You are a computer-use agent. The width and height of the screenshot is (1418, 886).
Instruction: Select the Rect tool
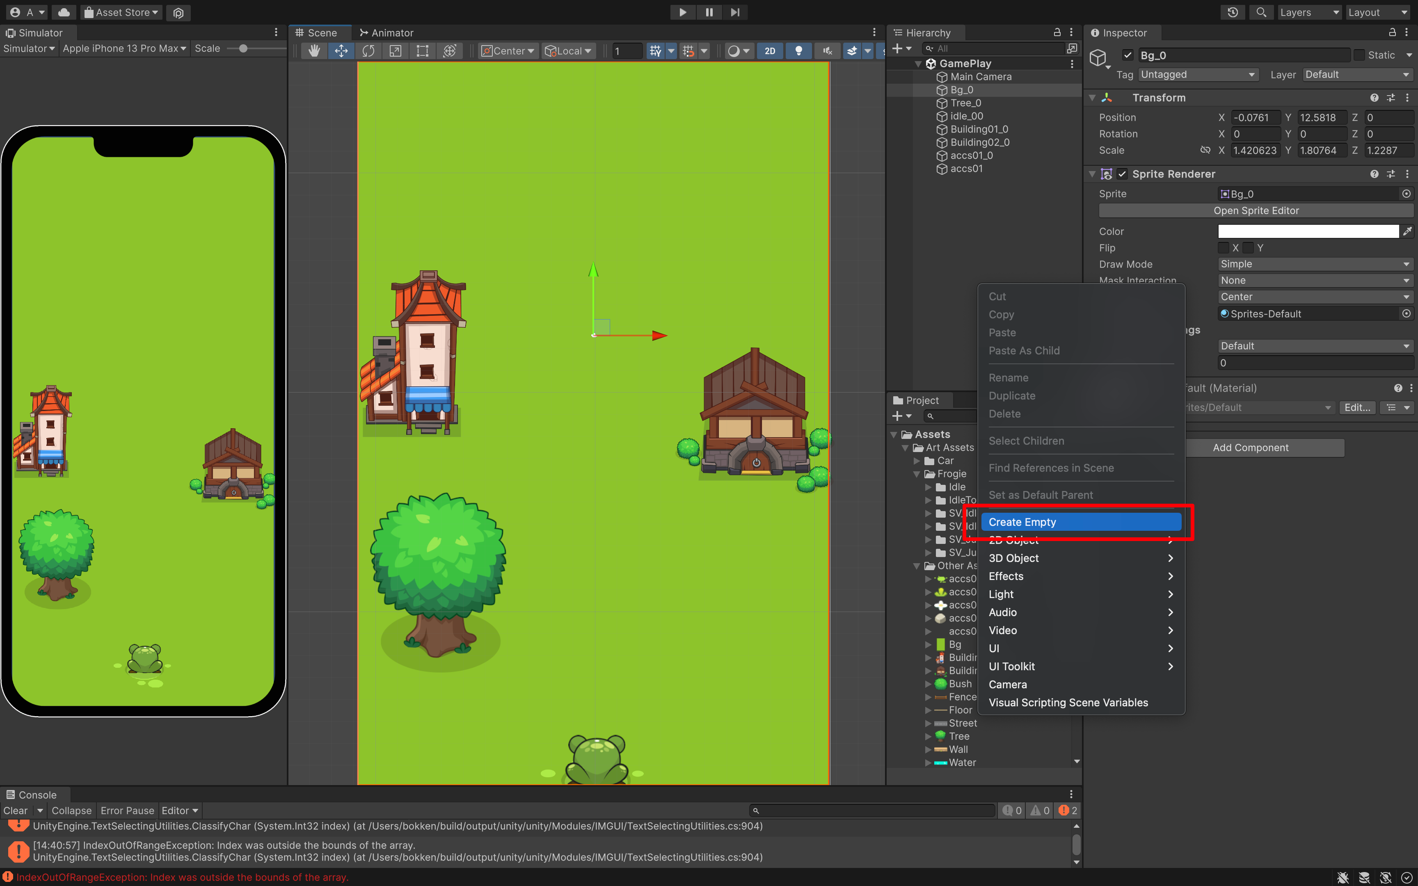[x=423, y=51]
